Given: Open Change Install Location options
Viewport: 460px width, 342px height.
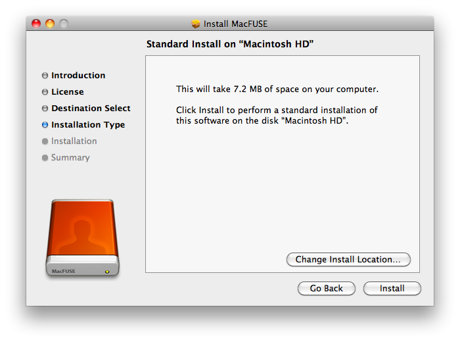Looking at the screenshot, I should (x=348, y=260).
